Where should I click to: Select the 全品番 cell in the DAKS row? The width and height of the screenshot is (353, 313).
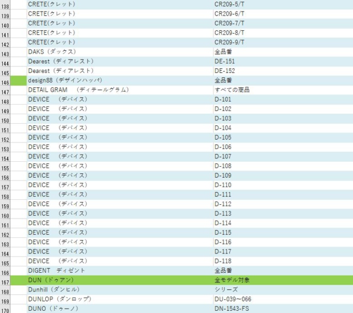tap(283, 52)
